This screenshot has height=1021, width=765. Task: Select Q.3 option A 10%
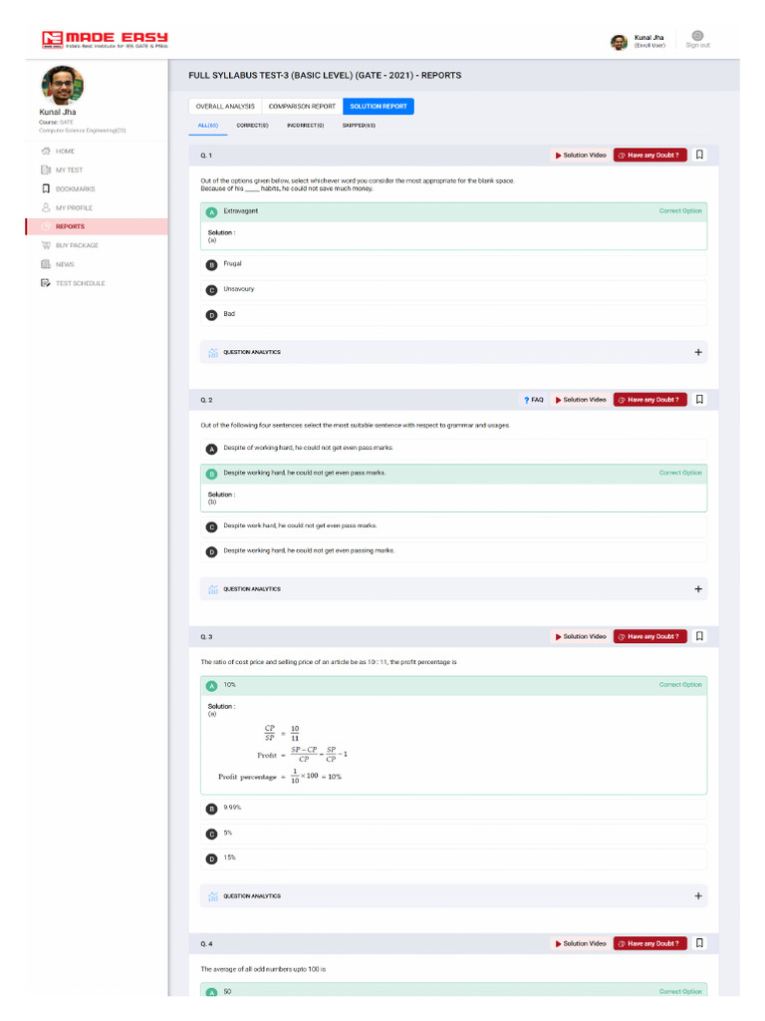coord(453,685)
